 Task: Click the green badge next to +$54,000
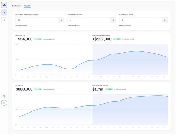click(x=38, y=39)
